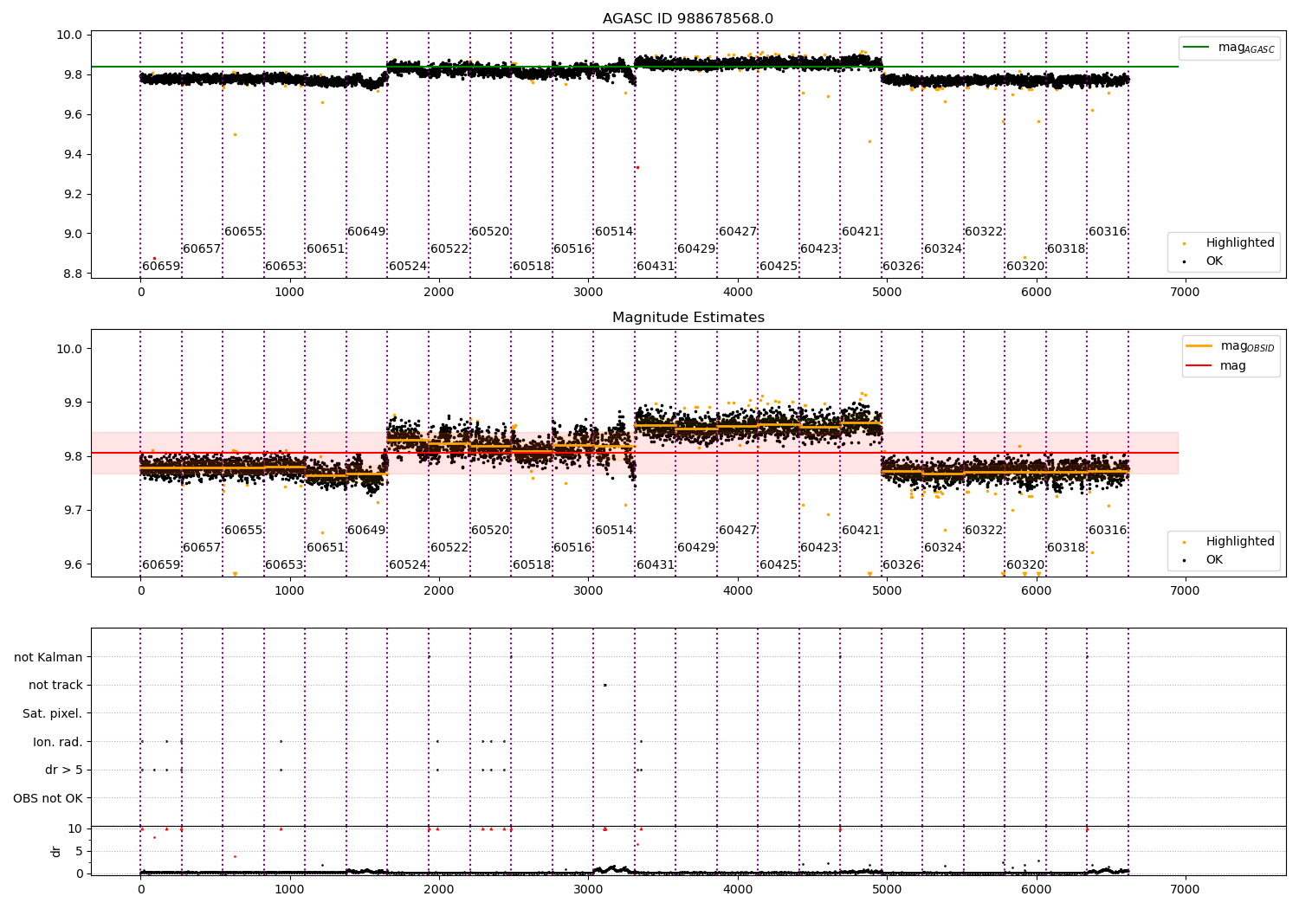Select the green mag AGASC legend line sample
This screenshot has width=1299, height=909.
pyautogui.click(x=1197, y=48)
